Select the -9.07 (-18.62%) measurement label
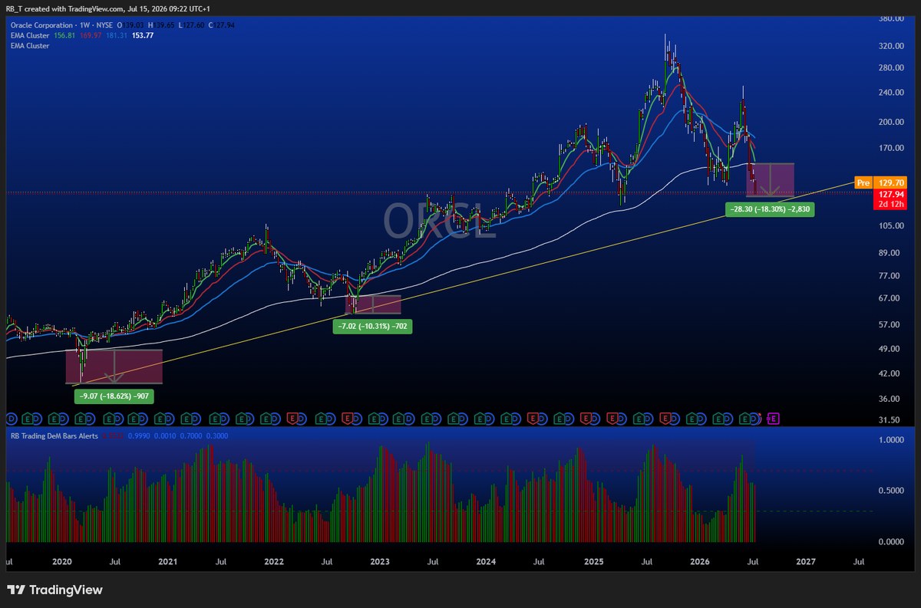Screen dimensions: 921x608 click(x=114, y=396)
